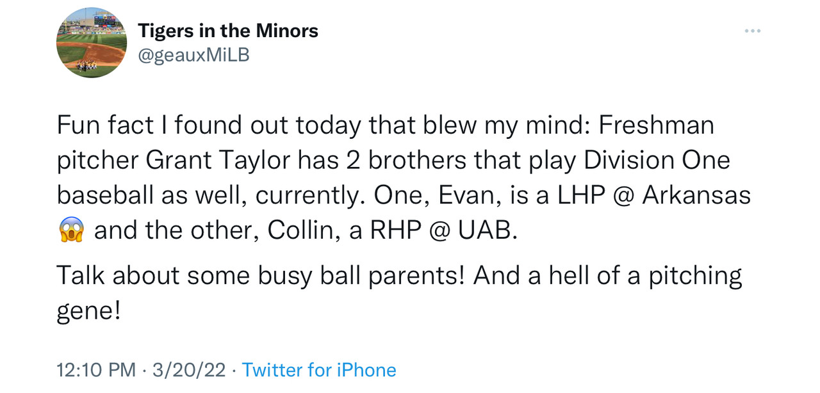The height and width of the screenshot is (393, 820).
Task: Click the baseball field profile avatar
Action: [x=92, y=44]
